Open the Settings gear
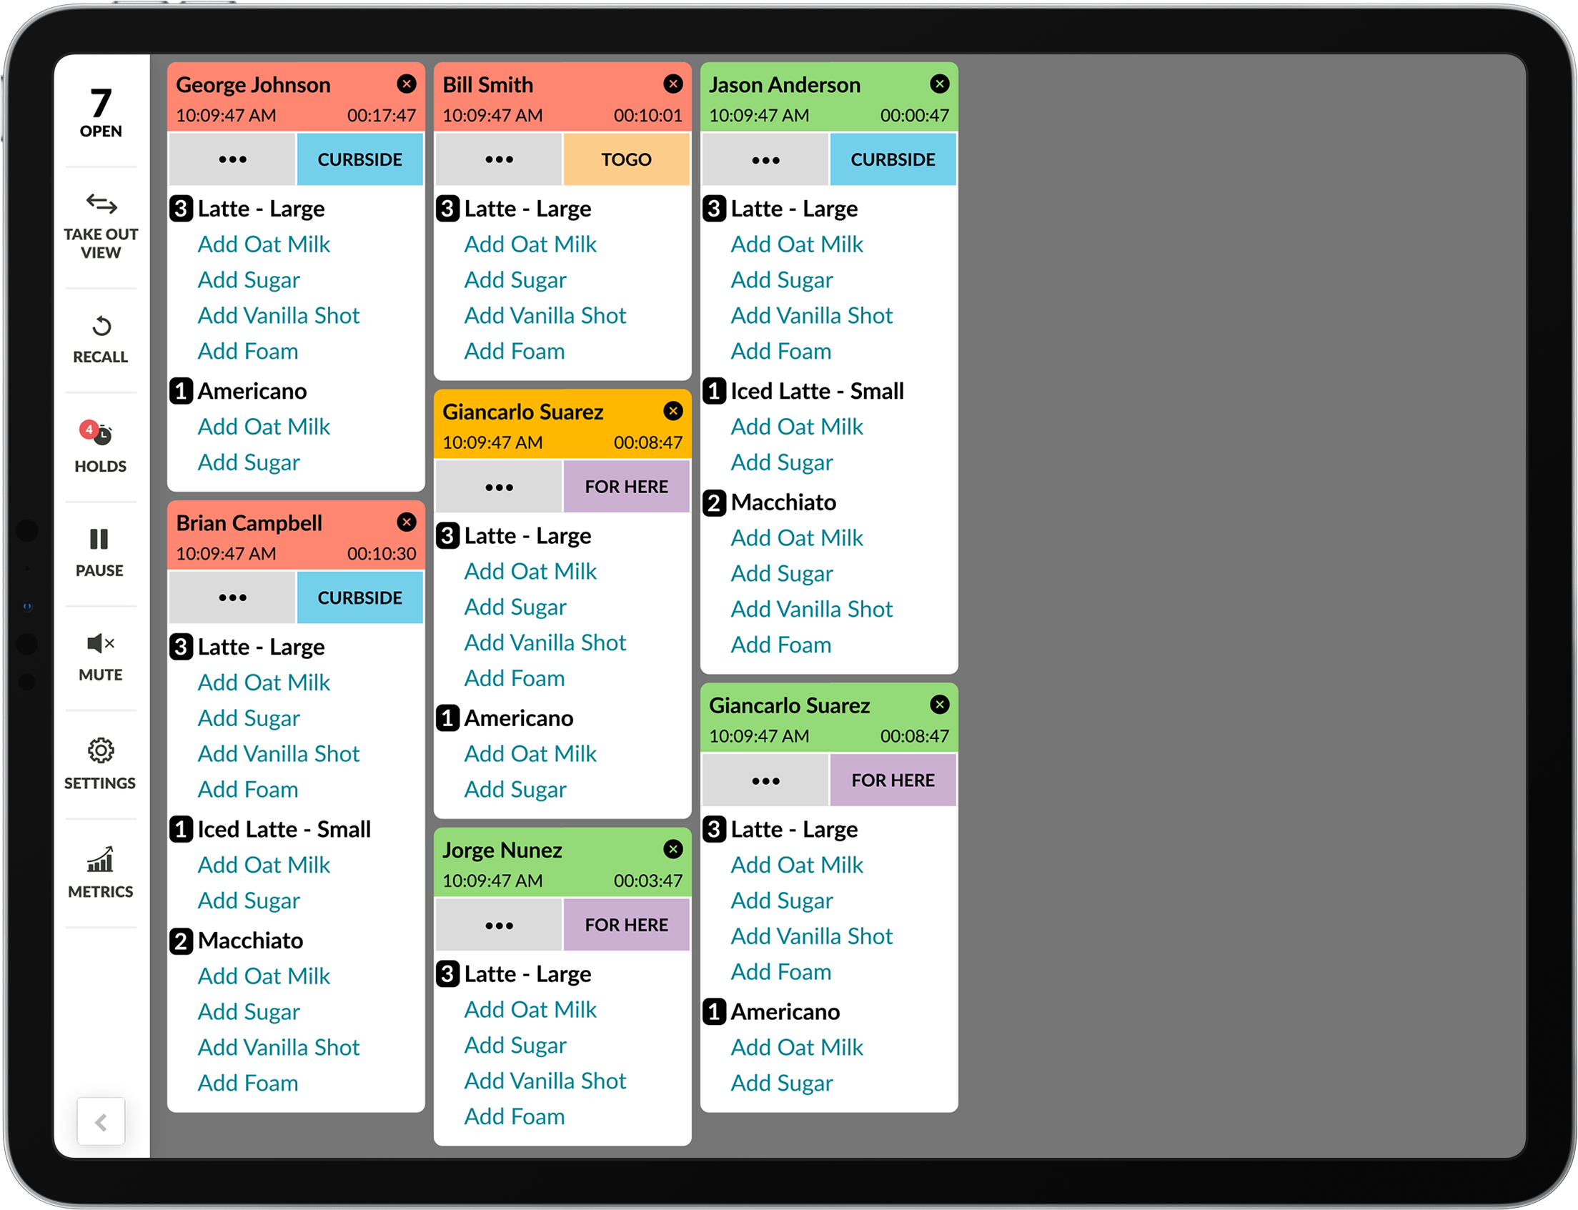Screen dimensions: 1578x1210 tap(101, 763)
